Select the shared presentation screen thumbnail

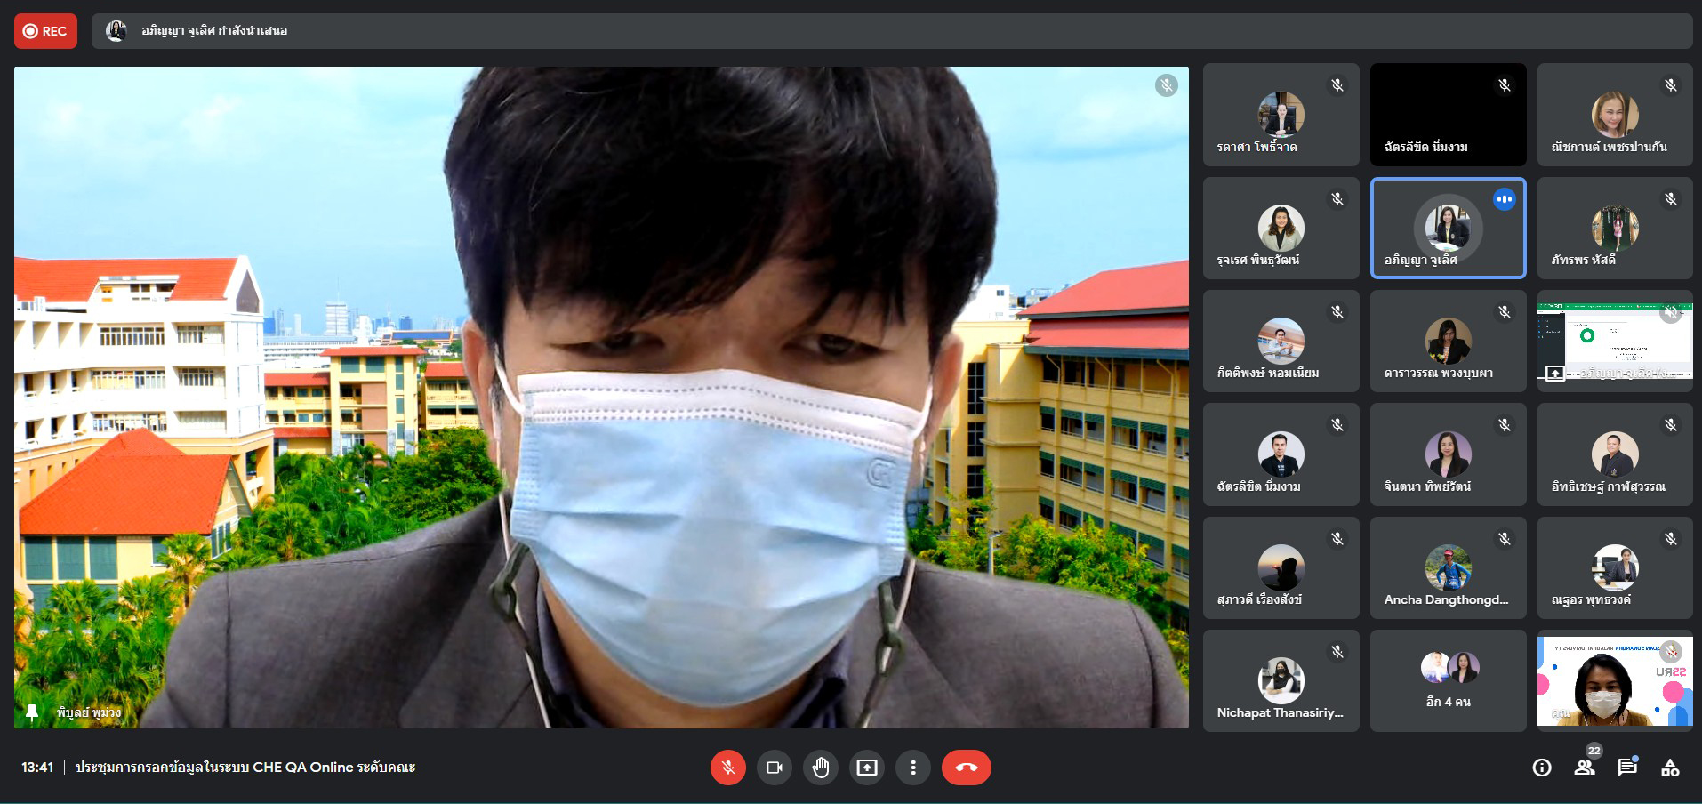point(1615,342)
